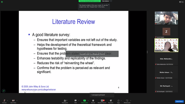Click the blue Leave Room button

tap(179, 101)
